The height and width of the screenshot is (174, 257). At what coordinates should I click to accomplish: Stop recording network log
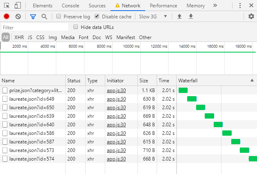[7, 16]
